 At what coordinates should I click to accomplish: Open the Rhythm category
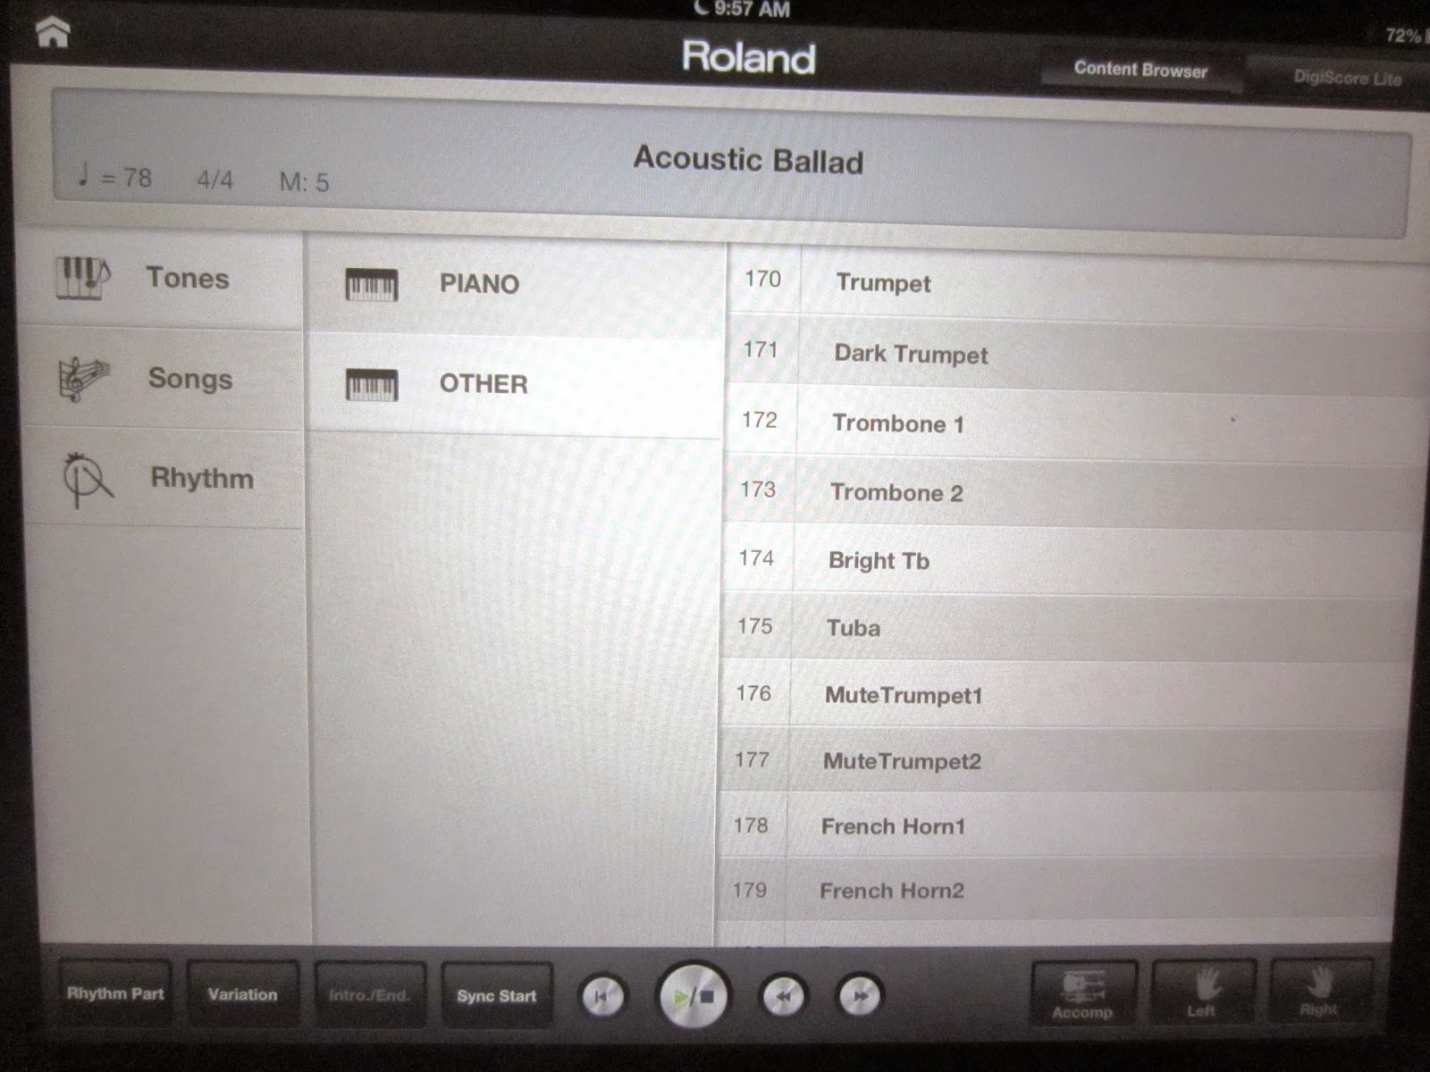click(x=164, y=479)
